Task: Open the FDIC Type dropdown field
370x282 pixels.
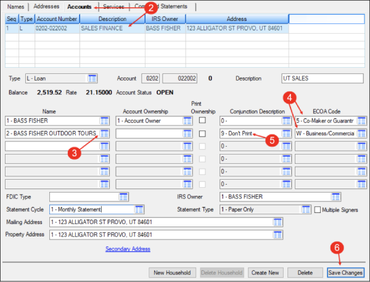Action: click(89, 196)
